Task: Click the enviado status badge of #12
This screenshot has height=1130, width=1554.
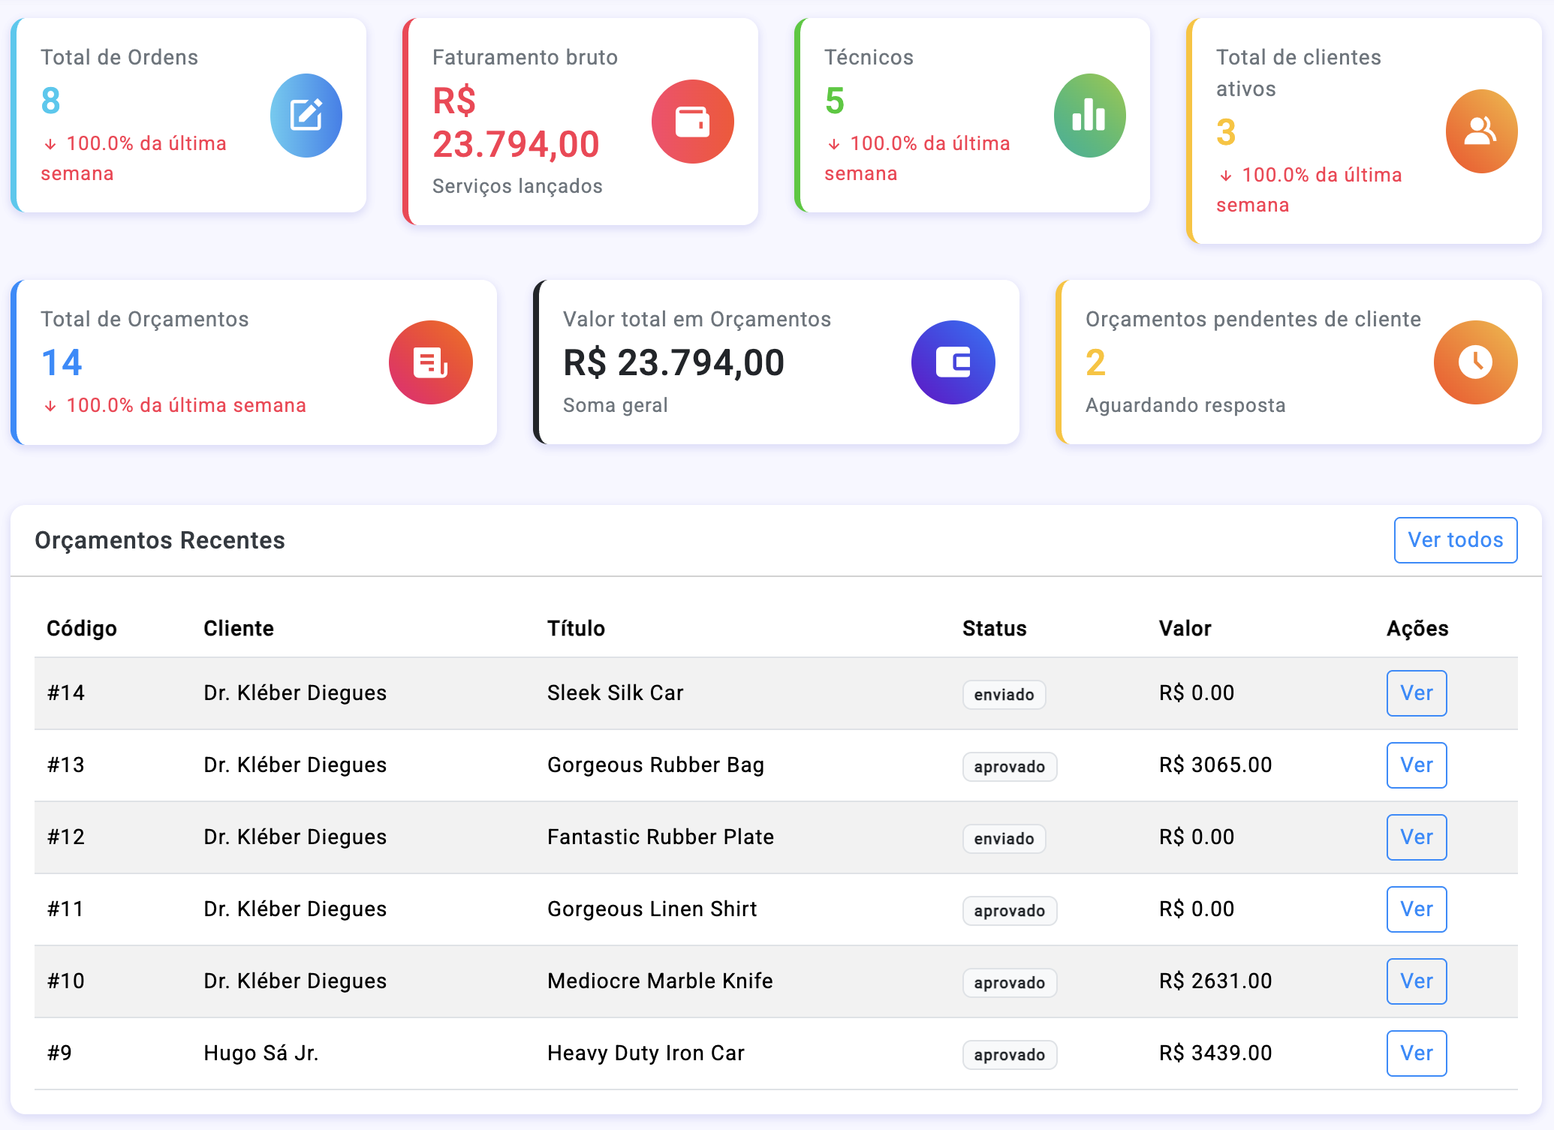Action: tap(1004, 838)
